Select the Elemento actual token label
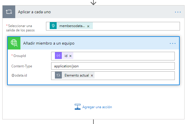 [x=77, y=75]
